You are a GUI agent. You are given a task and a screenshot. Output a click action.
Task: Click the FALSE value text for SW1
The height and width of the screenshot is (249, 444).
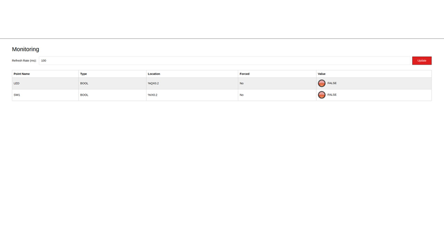point(332,95)
